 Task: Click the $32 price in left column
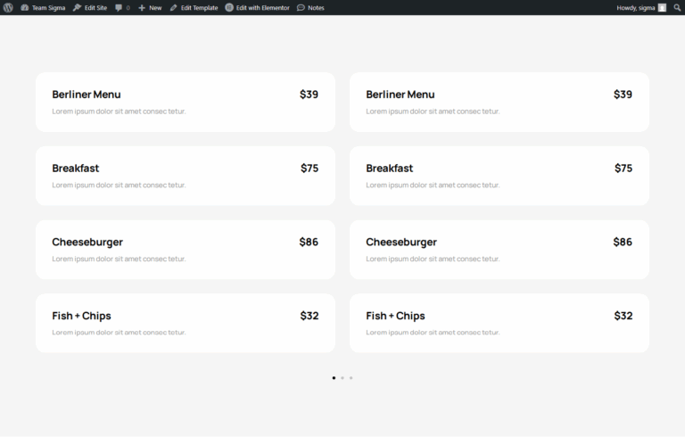(x=309, y=316)
